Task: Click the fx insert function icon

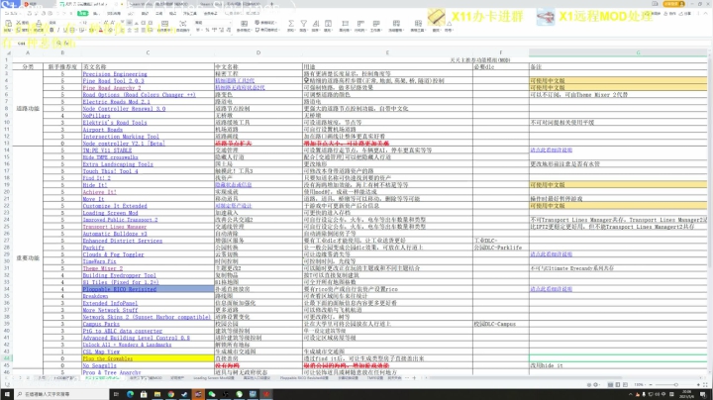Action: click(66, 44)
